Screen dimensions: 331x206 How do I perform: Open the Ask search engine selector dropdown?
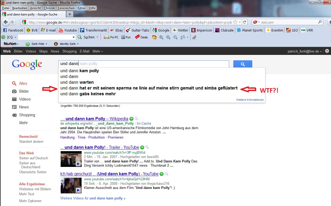(x=256, y=22)
